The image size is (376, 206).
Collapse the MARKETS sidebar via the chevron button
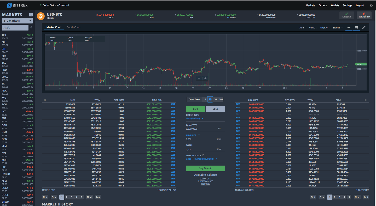[31, 15]
